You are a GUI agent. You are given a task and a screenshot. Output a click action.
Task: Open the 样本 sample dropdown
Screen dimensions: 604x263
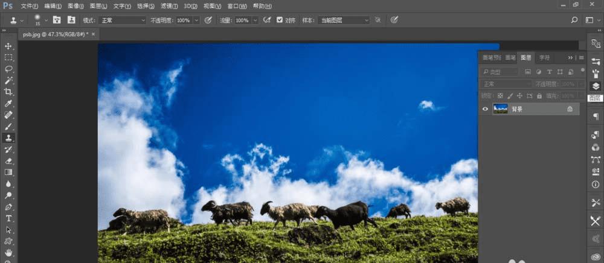(344, 21)
